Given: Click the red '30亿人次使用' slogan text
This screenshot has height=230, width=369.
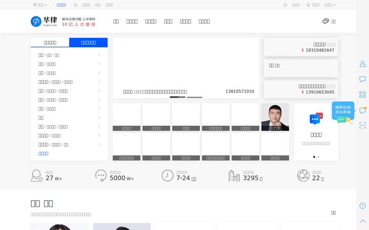Looking at the screenshot, I should point(78,25).
